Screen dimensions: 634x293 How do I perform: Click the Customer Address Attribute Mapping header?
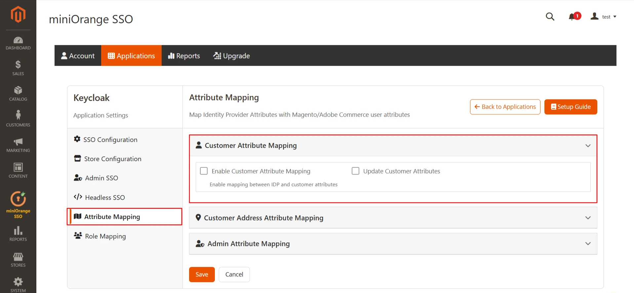tap(393, 218)
